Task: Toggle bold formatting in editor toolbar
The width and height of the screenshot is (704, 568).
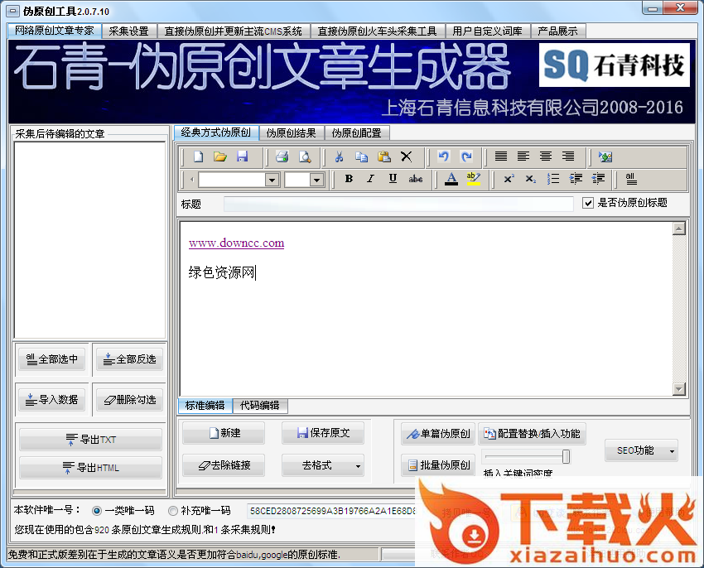Action: click(349, 179)
